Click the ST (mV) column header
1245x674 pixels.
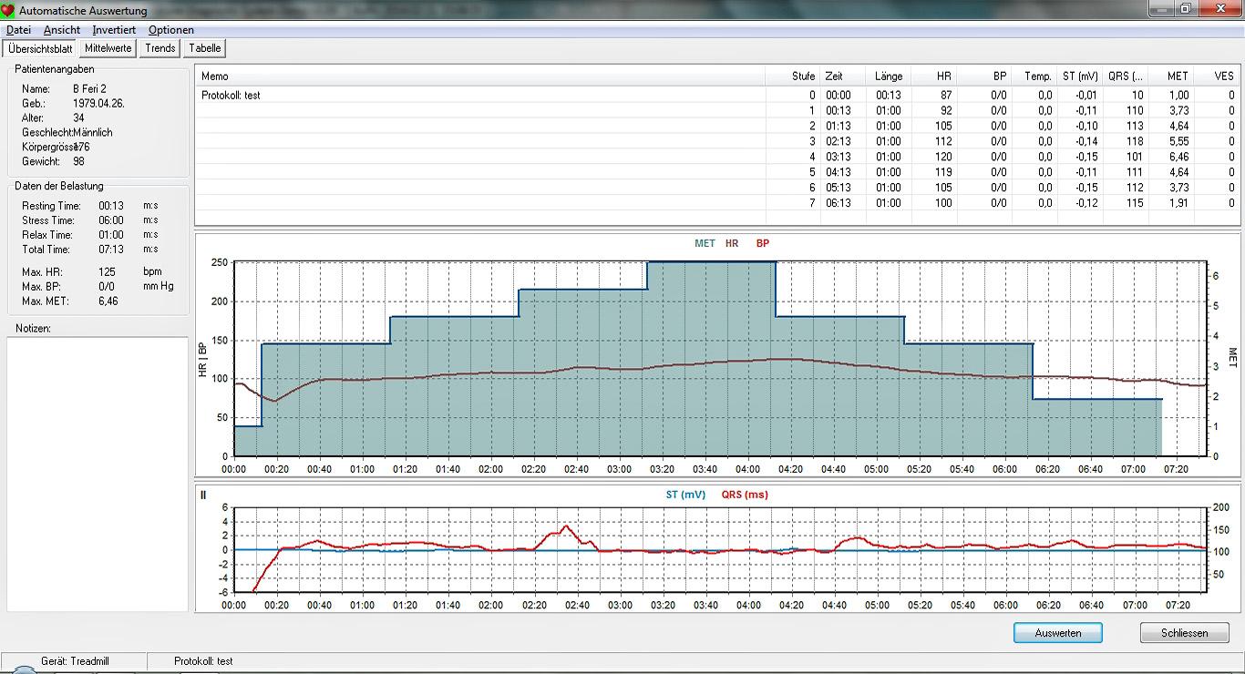coord(1081,77)
